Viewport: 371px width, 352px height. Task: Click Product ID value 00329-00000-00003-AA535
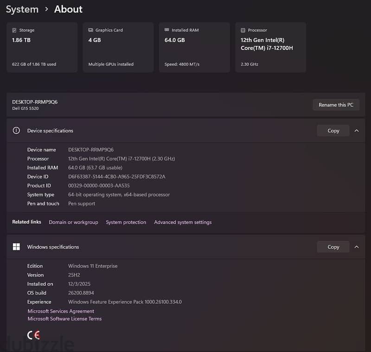click(99, 186)
